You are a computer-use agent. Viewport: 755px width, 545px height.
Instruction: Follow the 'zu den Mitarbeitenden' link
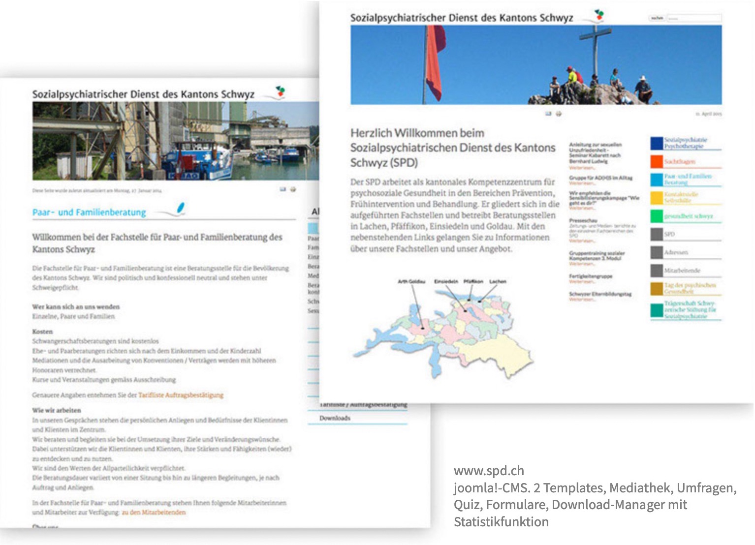154,513
